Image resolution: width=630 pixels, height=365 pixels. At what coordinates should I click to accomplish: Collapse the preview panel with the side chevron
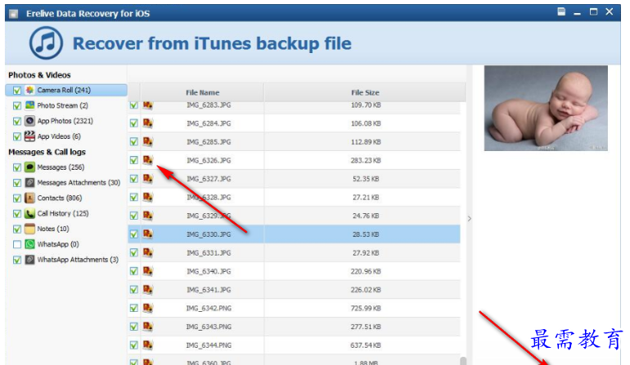[470, 219]
